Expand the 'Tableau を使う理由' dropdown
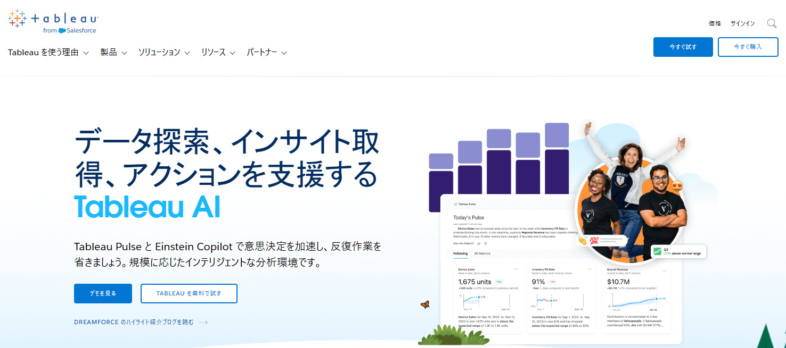The height and width of the screenshot is (348, 786). pos(48,53)
